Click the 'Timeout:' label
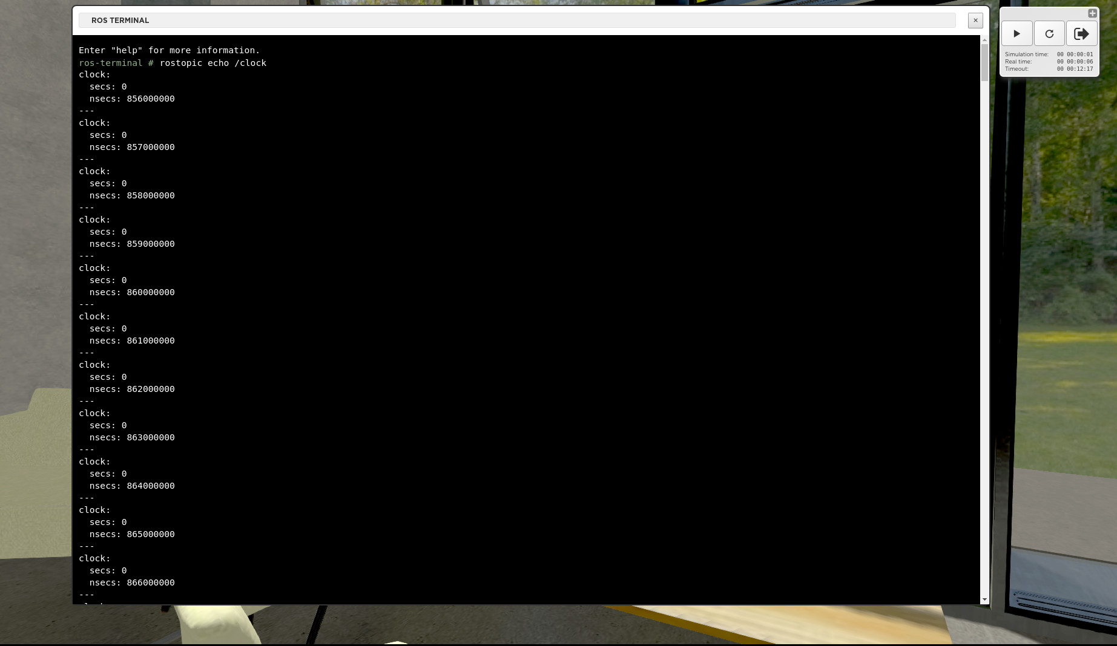The height and width of the screenshot is (646, 1117). pos(1017,69)
